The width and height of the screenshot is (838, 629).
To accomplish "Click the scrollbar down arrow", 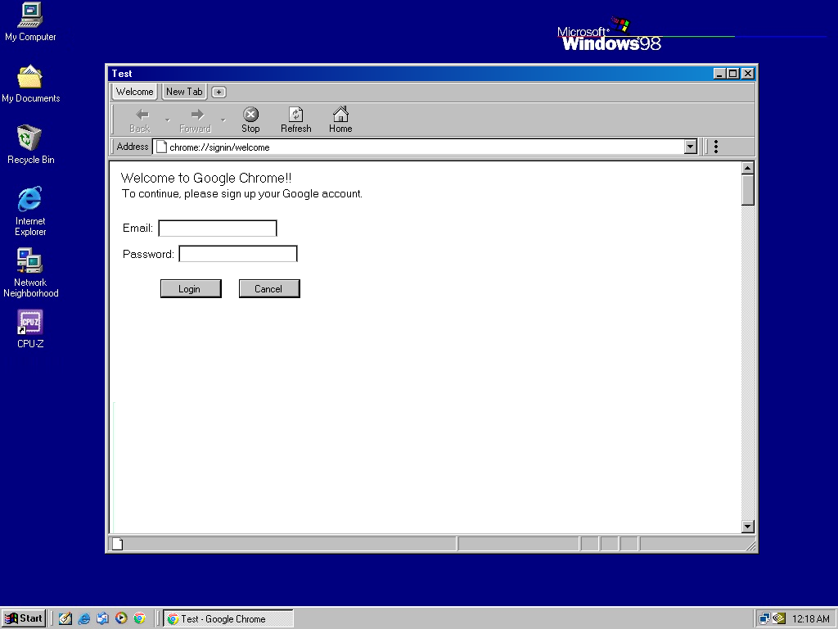I will point(748,527).
